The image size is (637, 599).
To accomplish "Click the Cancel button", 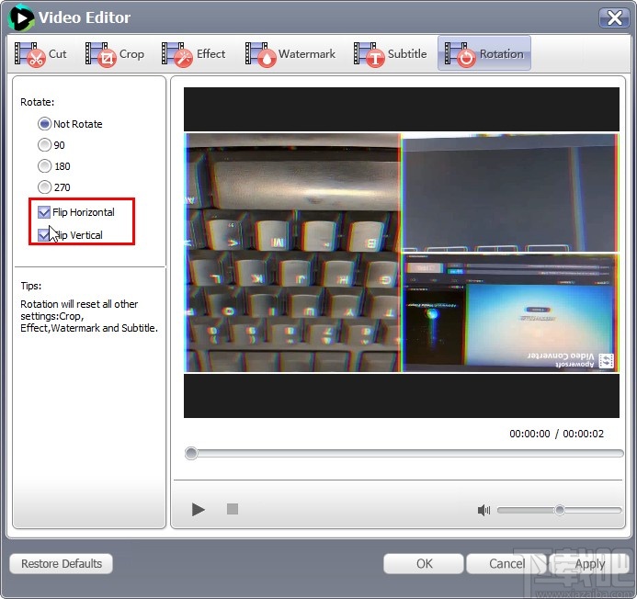I will pos(506,564).
